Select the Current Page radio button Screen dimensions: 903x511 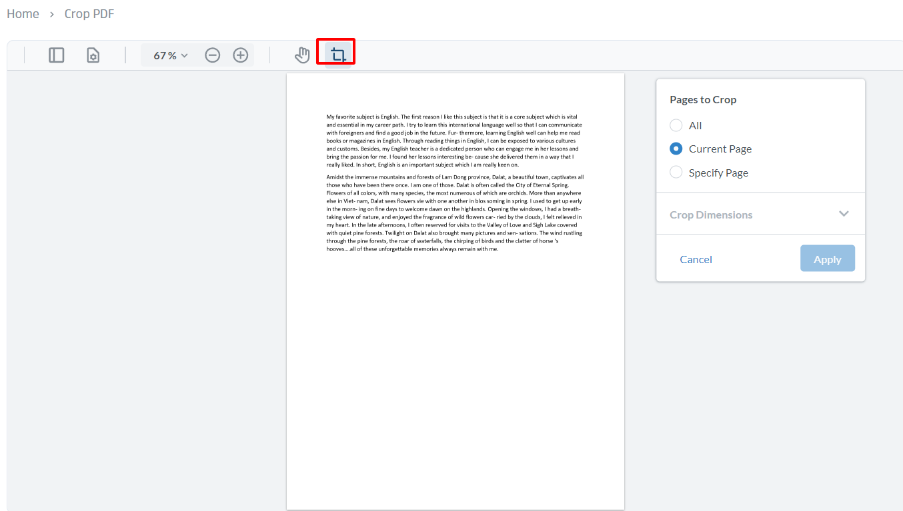pyautogui.click(x=676, y=149)
